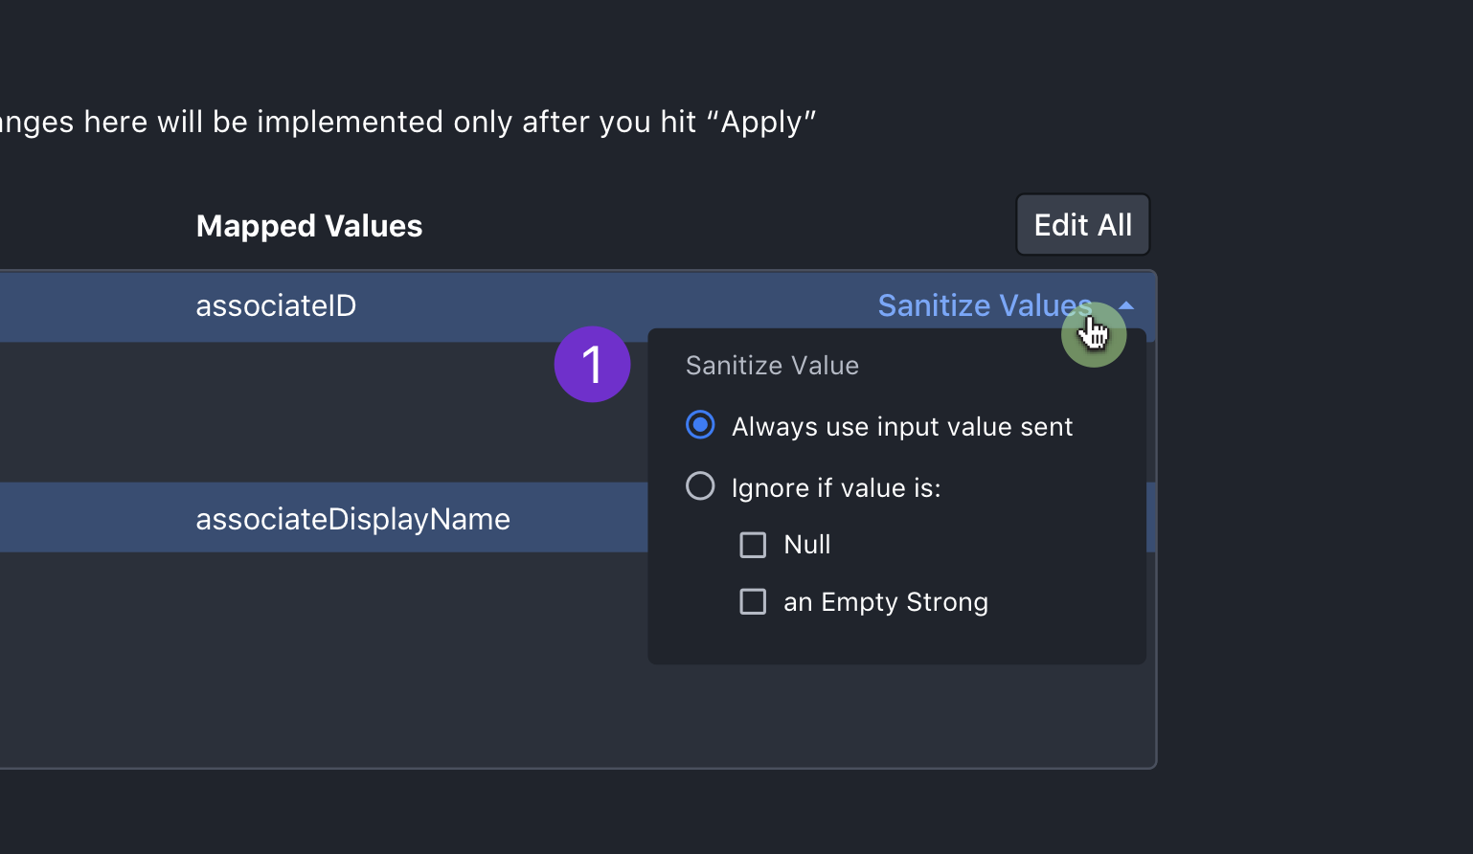The width and height of the screenshot is (1473, 854).
Task: Select the associateID mapped row
Action: pyautogui.click(x=575, y=306)
